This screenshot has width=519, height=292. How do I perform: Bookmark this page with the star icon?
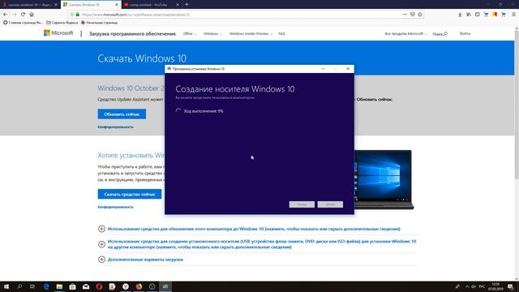pyautogui.click(x=420, y=15)
